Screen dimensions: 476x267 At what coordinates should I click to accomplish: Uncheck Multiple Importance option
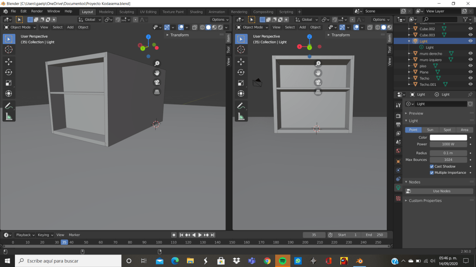[432, 172]
